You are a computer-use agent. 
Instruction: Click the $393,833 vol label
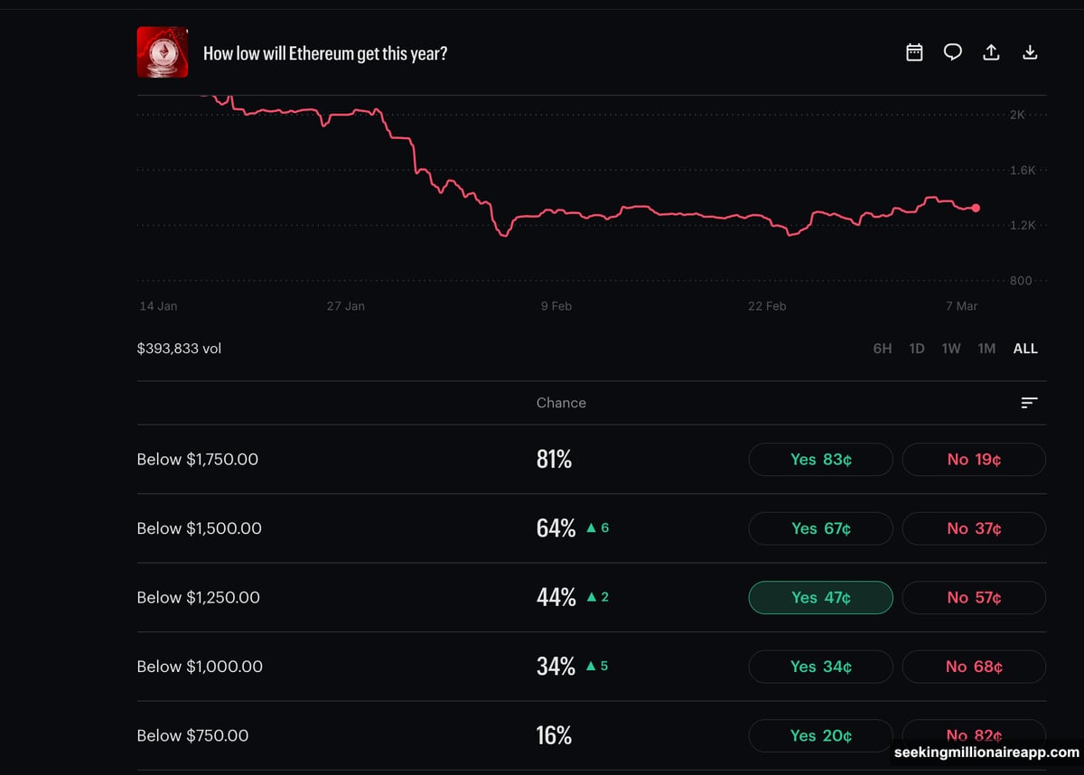[179, 348]
